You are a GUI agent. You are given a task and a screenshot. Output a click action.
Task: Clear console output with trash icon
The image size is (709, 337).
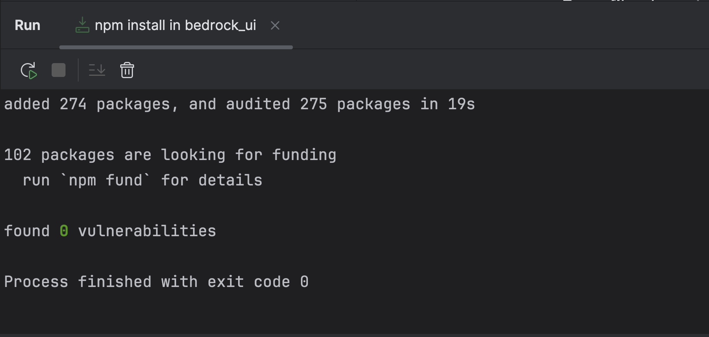[x=127, y=70]
